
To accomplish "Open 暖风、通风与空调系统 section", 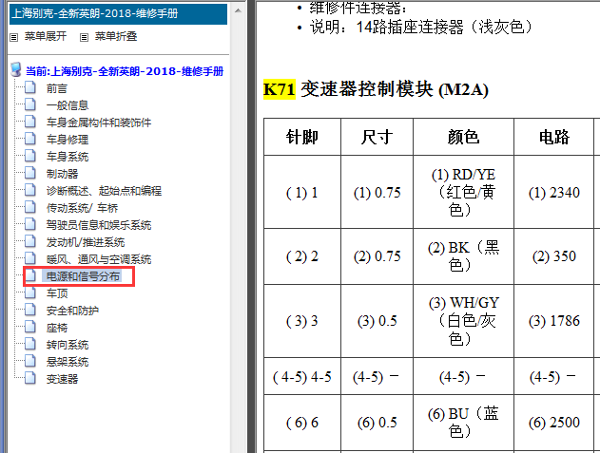I will [x=99, y=259].
